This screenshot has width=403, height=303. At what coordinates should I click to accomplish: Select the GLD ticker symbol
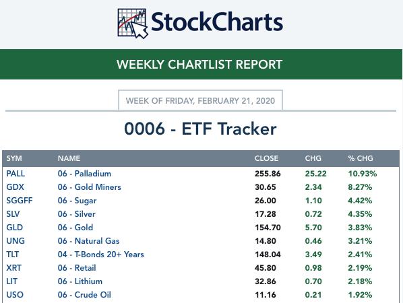click(15, 228)
